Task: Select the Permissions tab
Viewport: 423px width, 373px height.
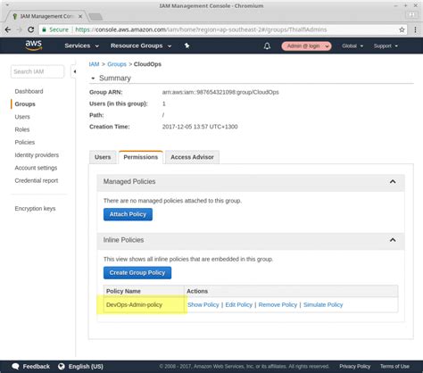Action: click(141, 157)
